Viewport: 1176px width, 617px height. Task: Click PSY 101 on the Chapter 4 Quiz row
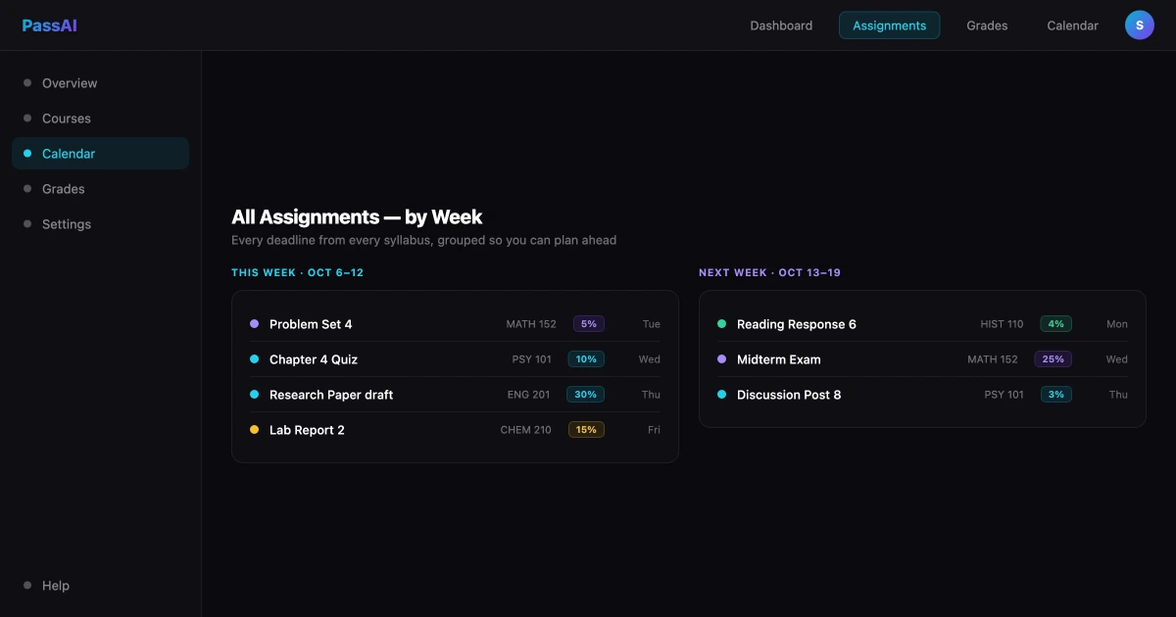[532, 359]
